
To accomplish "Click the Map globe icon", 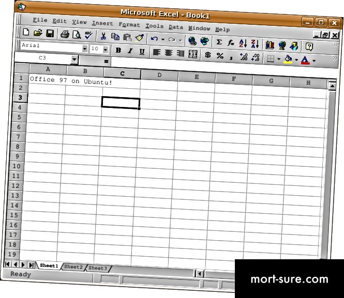I will pos(282,45).
